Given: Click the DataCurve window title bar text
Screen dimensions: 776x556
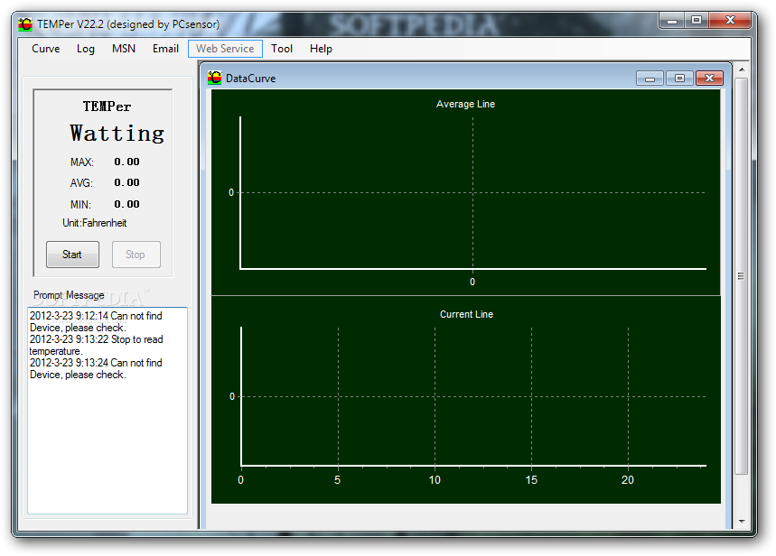Looking at the screenshot, I should coord(251,79).
